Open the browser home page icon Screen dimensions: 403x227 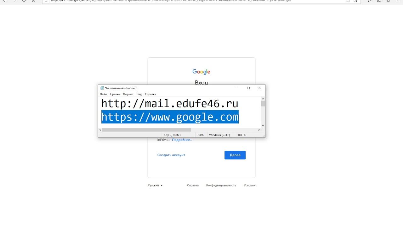[34, 1]
